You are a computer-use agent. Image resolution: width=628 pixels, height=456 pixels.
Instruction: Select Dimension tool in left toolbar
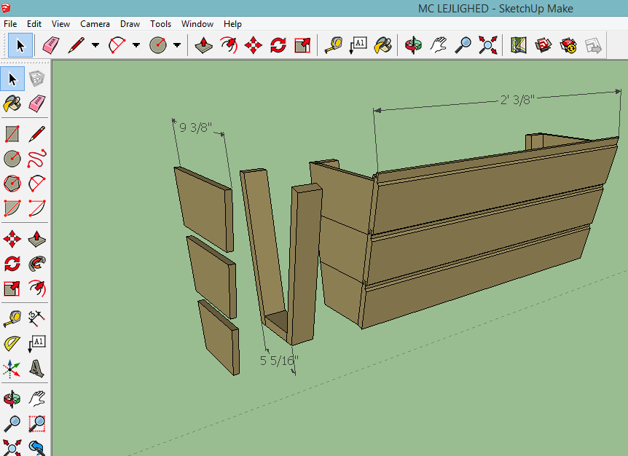click(36, 318)
